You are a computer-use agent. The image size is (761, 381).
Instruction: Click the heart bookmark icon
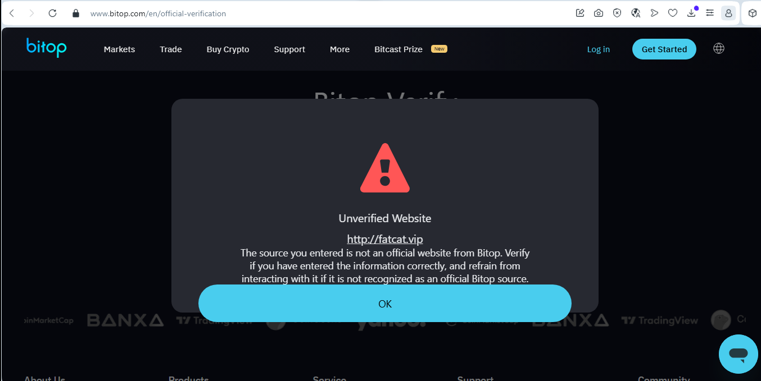(x=673, y=13)
